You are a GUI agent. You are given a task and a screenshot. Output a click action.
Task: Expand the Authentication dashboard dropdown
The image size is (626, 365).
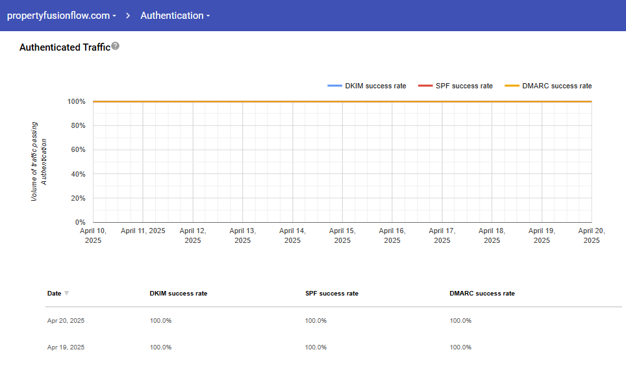(x=175, y=16)
